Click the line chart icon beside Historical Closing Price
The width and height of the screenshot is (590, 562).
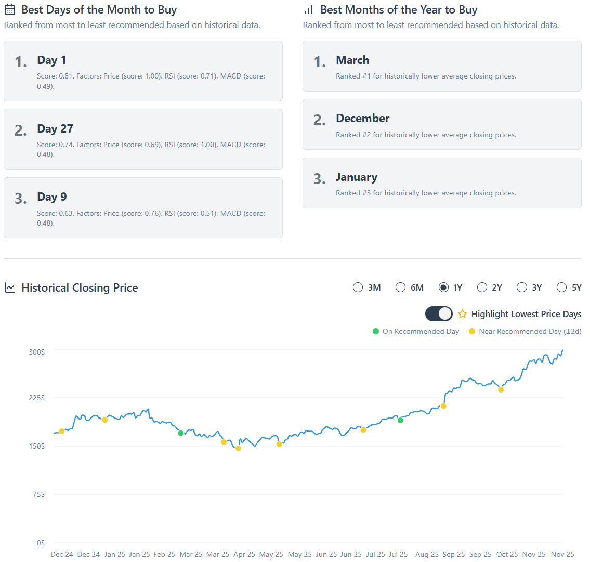9,288
